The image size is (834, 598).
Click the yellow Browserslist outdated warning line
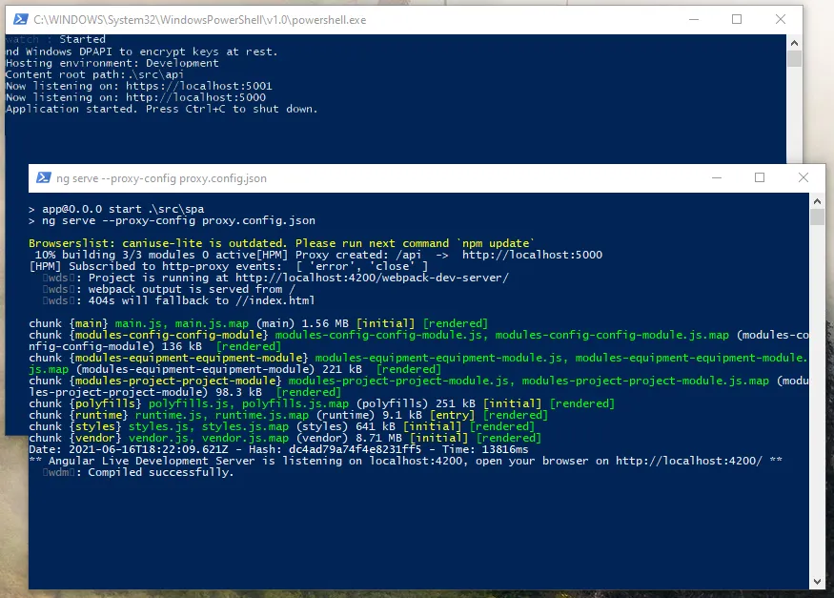[281, 243]
